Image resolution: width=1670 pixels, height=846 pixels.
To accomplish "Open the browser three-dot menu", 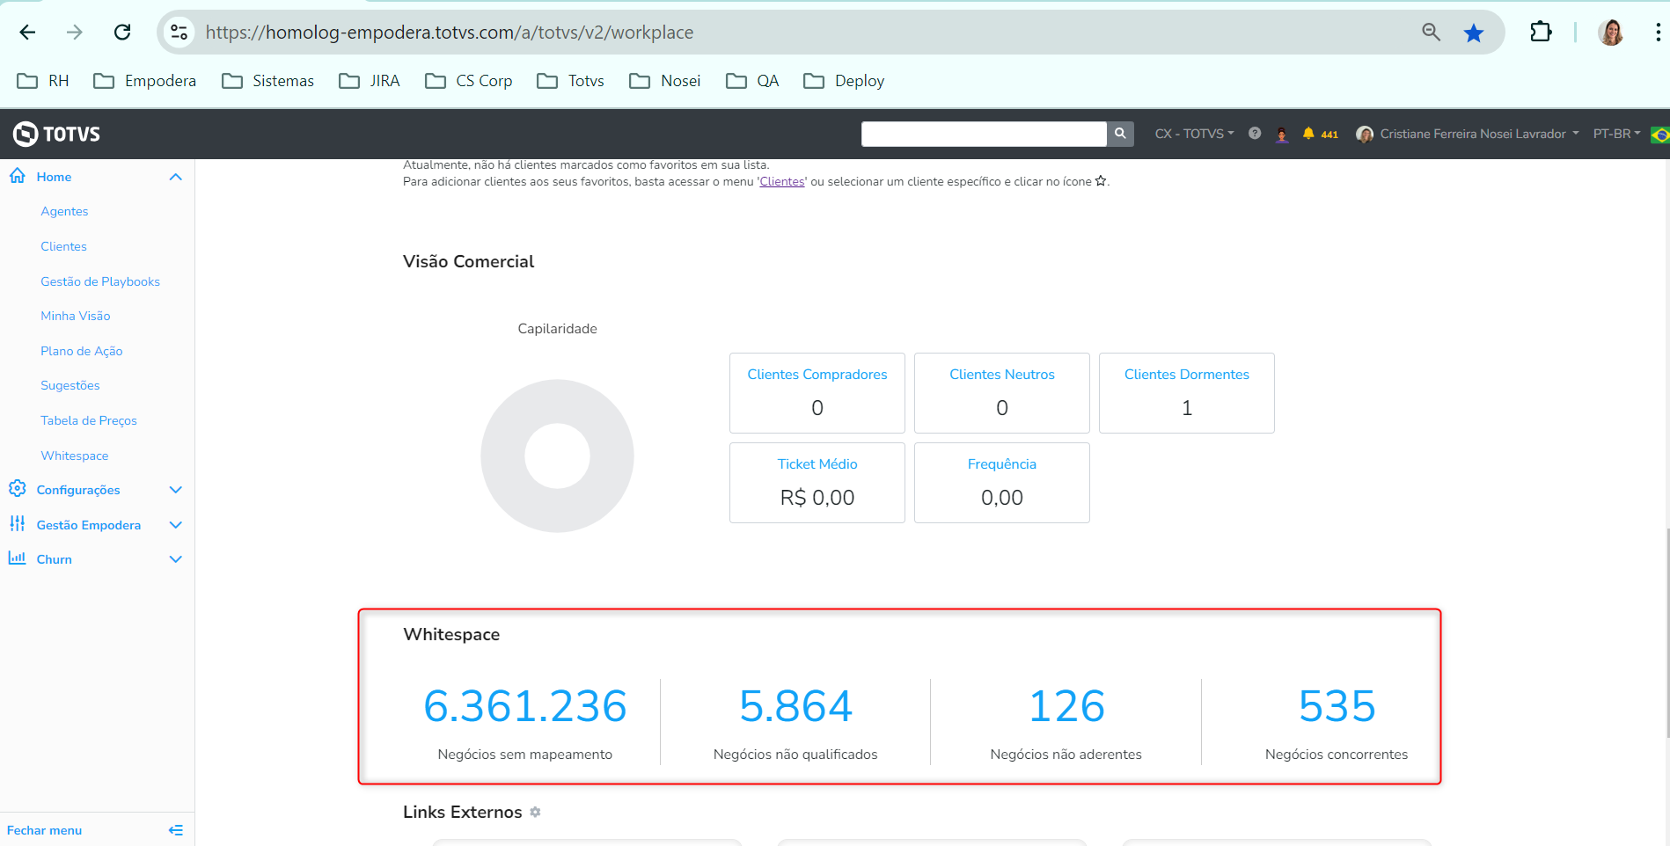I will pyautogui.click(x=1658, y=33).
